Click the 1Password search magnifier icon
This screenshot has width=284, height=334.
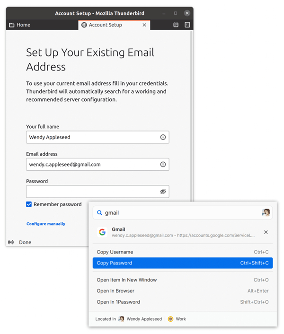[x=99, y=212]
